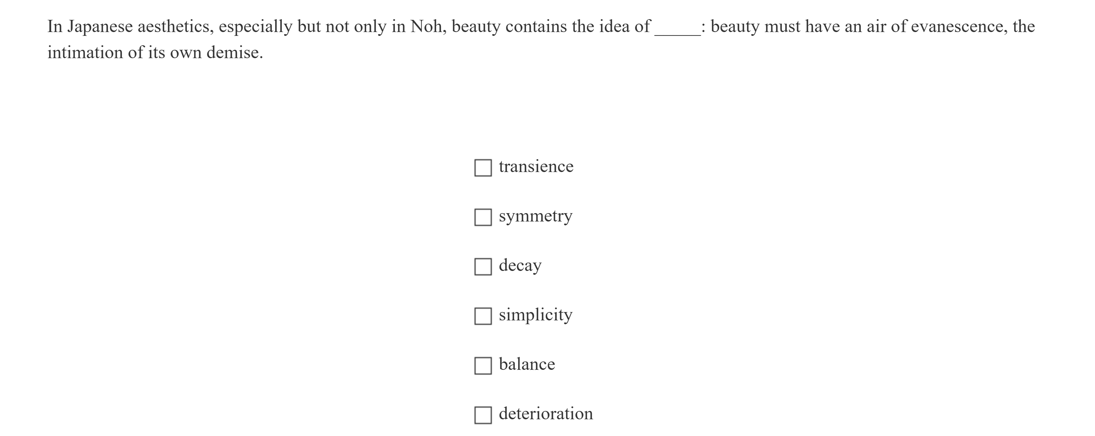The width and height of the screenshot is (1095, 436).
Task: Tick the symmetry checkbox
Action: coord(483,217)
